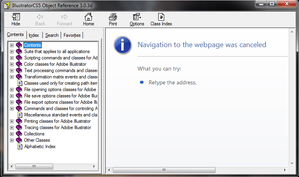Viewport: 299px width, 177px height.
Task: Switch to the Favorites tab
Action: coord(72,35)
